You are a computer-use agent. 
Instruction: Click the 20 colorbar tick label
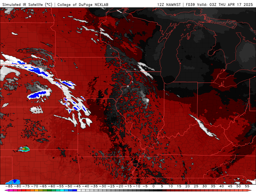coord(188,186)
